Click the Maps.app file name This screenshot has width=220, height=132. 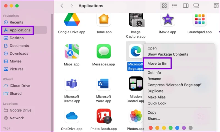click(x=72, y=64)
